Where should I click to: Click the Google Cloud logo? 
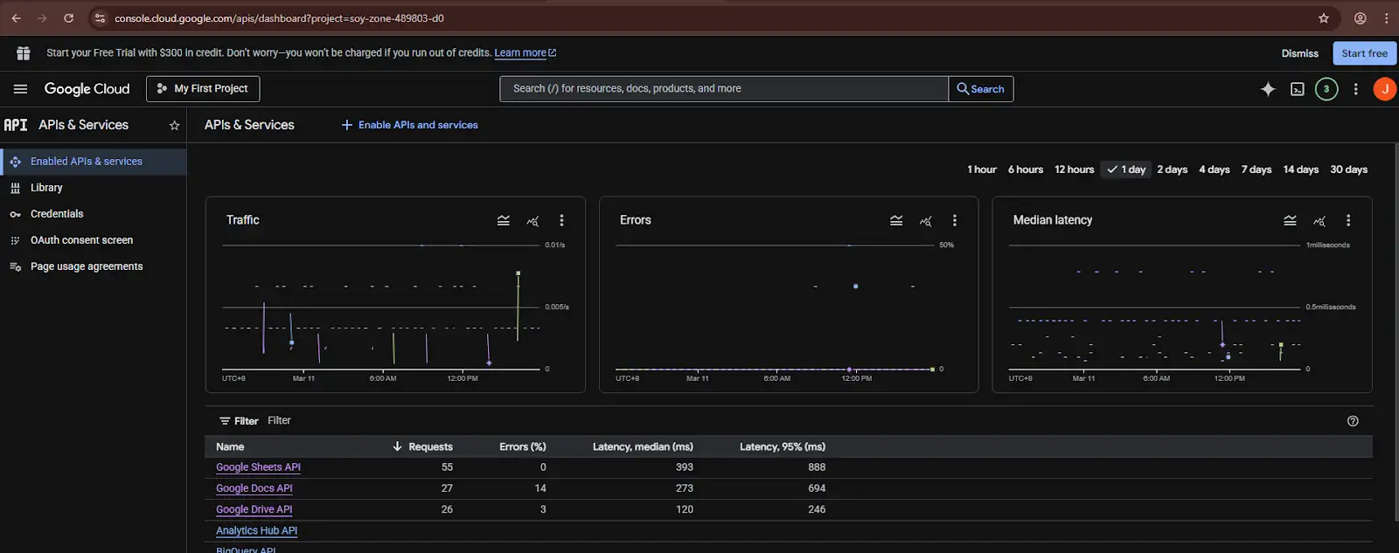(x=87, y=89)
